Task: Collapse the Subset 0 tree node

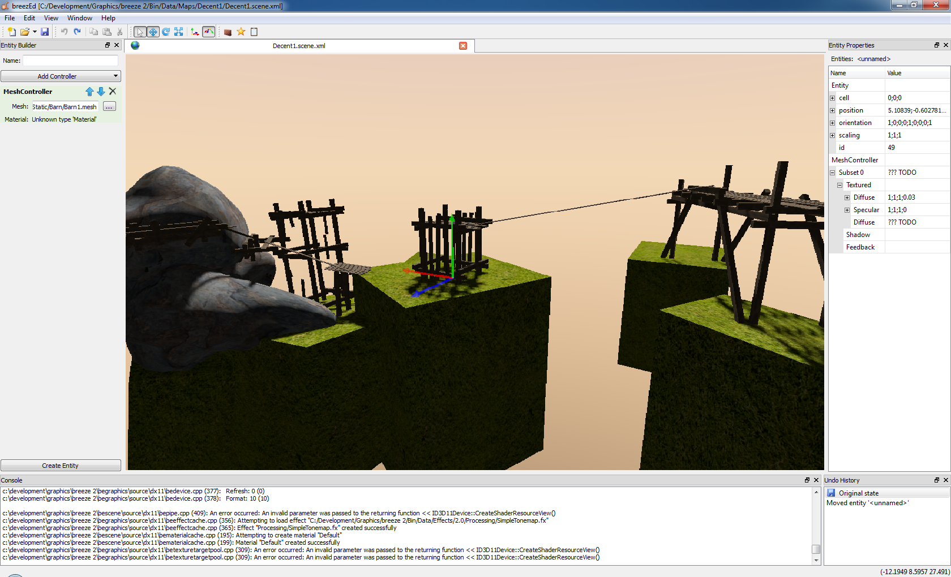Action: [x=833, y=173]
